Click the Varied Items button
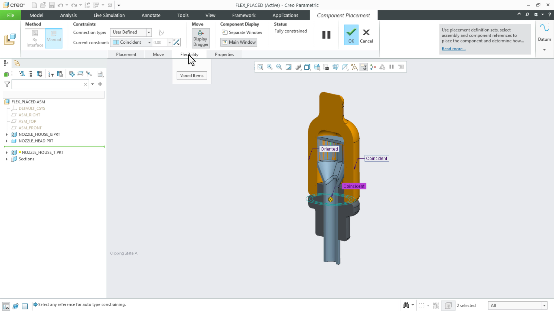554x312 pixels. 192,76
